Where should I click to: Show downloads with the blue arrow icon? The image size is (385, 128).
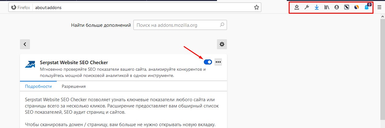(x=317, y=7)
